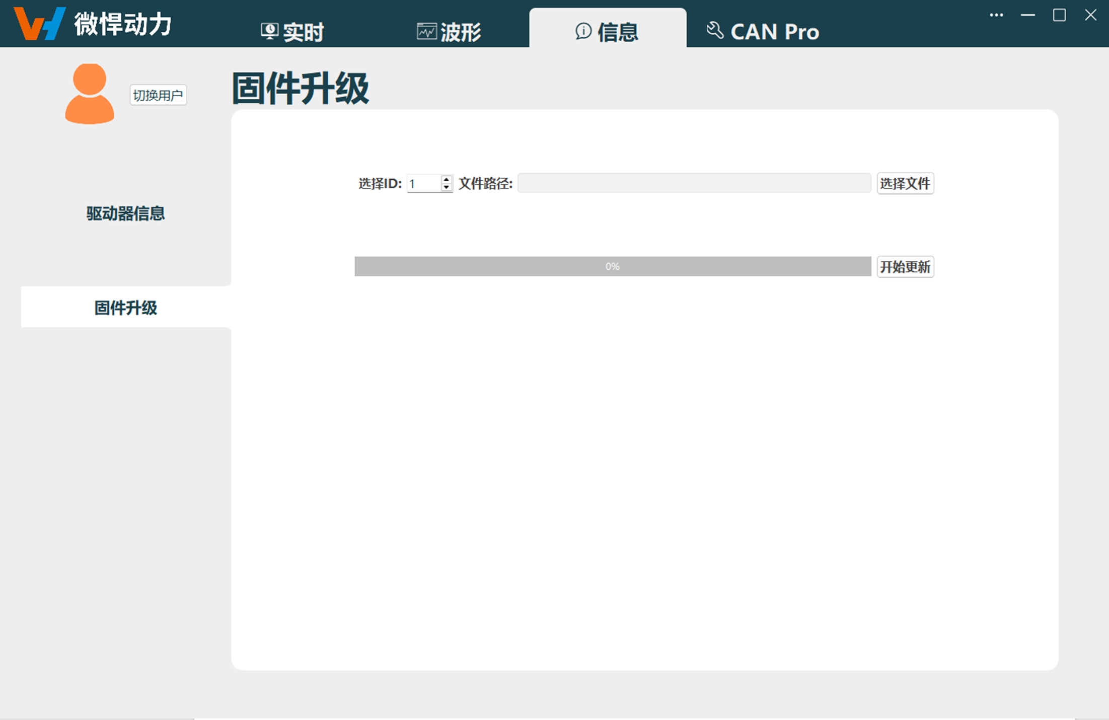Maximize the application window

[x=1059, y=15]
